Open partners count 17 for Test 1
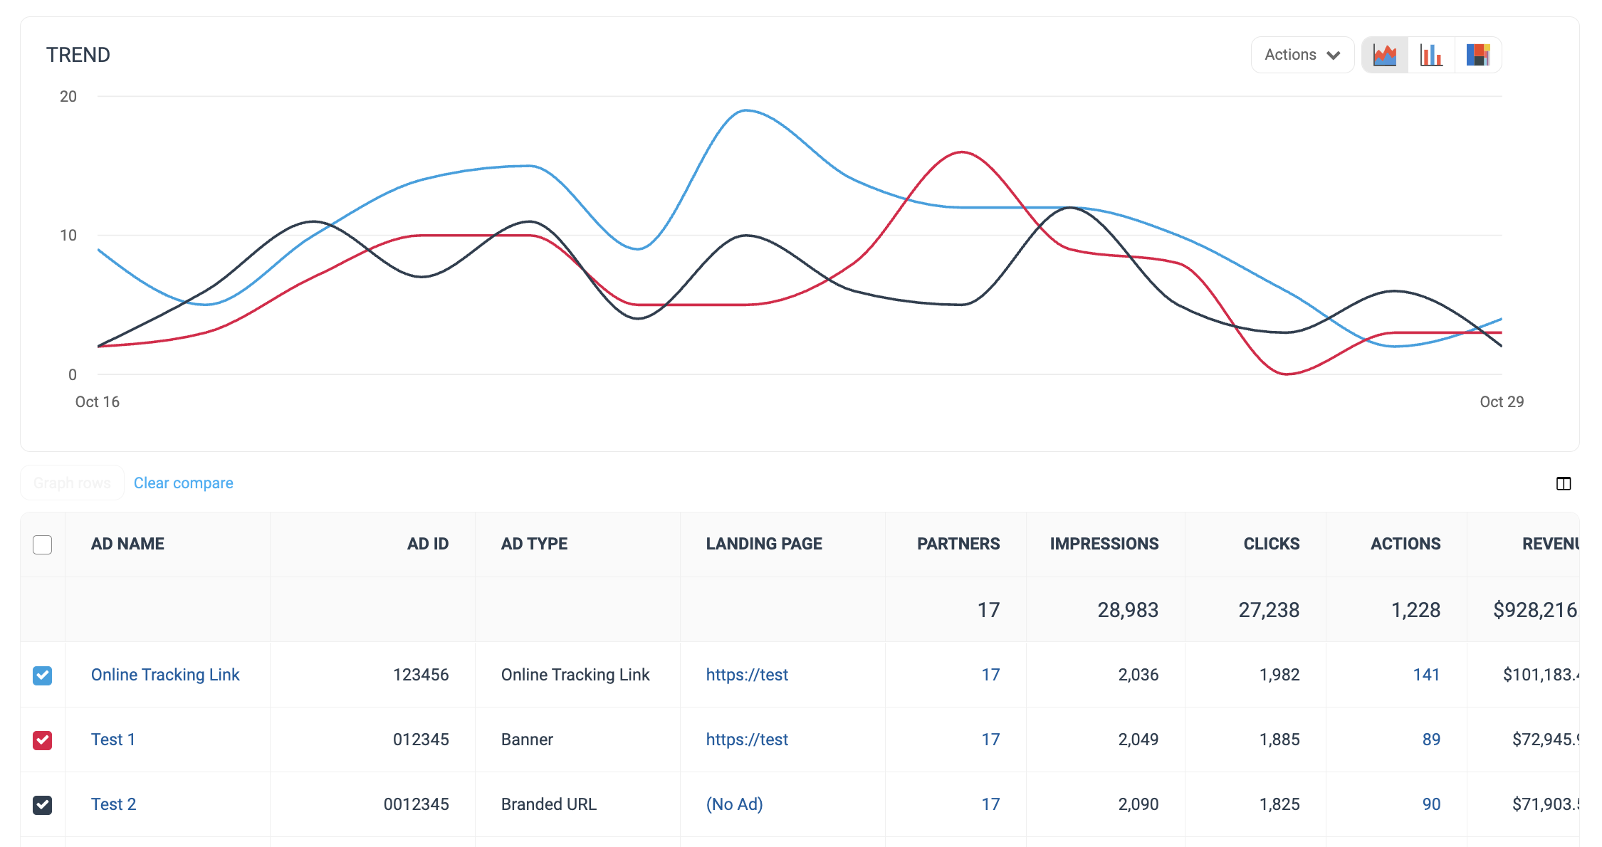This screenshot has width=1602, height=847. (990, 740)
